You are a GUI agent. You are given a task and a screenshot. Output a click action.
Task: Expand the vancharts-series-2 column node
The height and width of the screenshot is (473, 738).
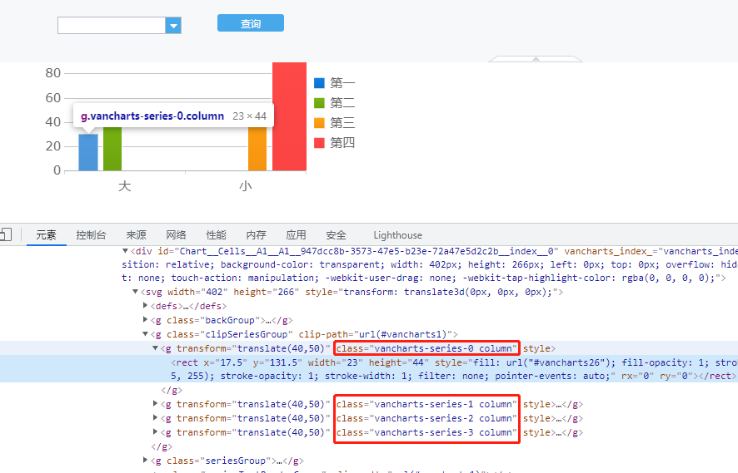(155, 417)
